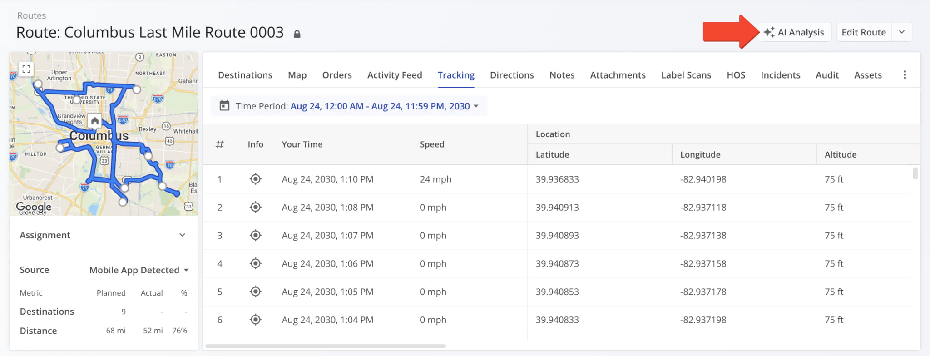Click the route title Columbus Last Mile Route 0003

pyautogui.click(x=150, y=32)
